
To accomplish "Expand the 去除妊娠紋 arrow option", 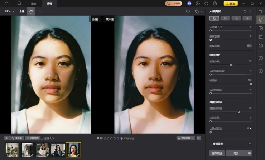I will [251, 129].
